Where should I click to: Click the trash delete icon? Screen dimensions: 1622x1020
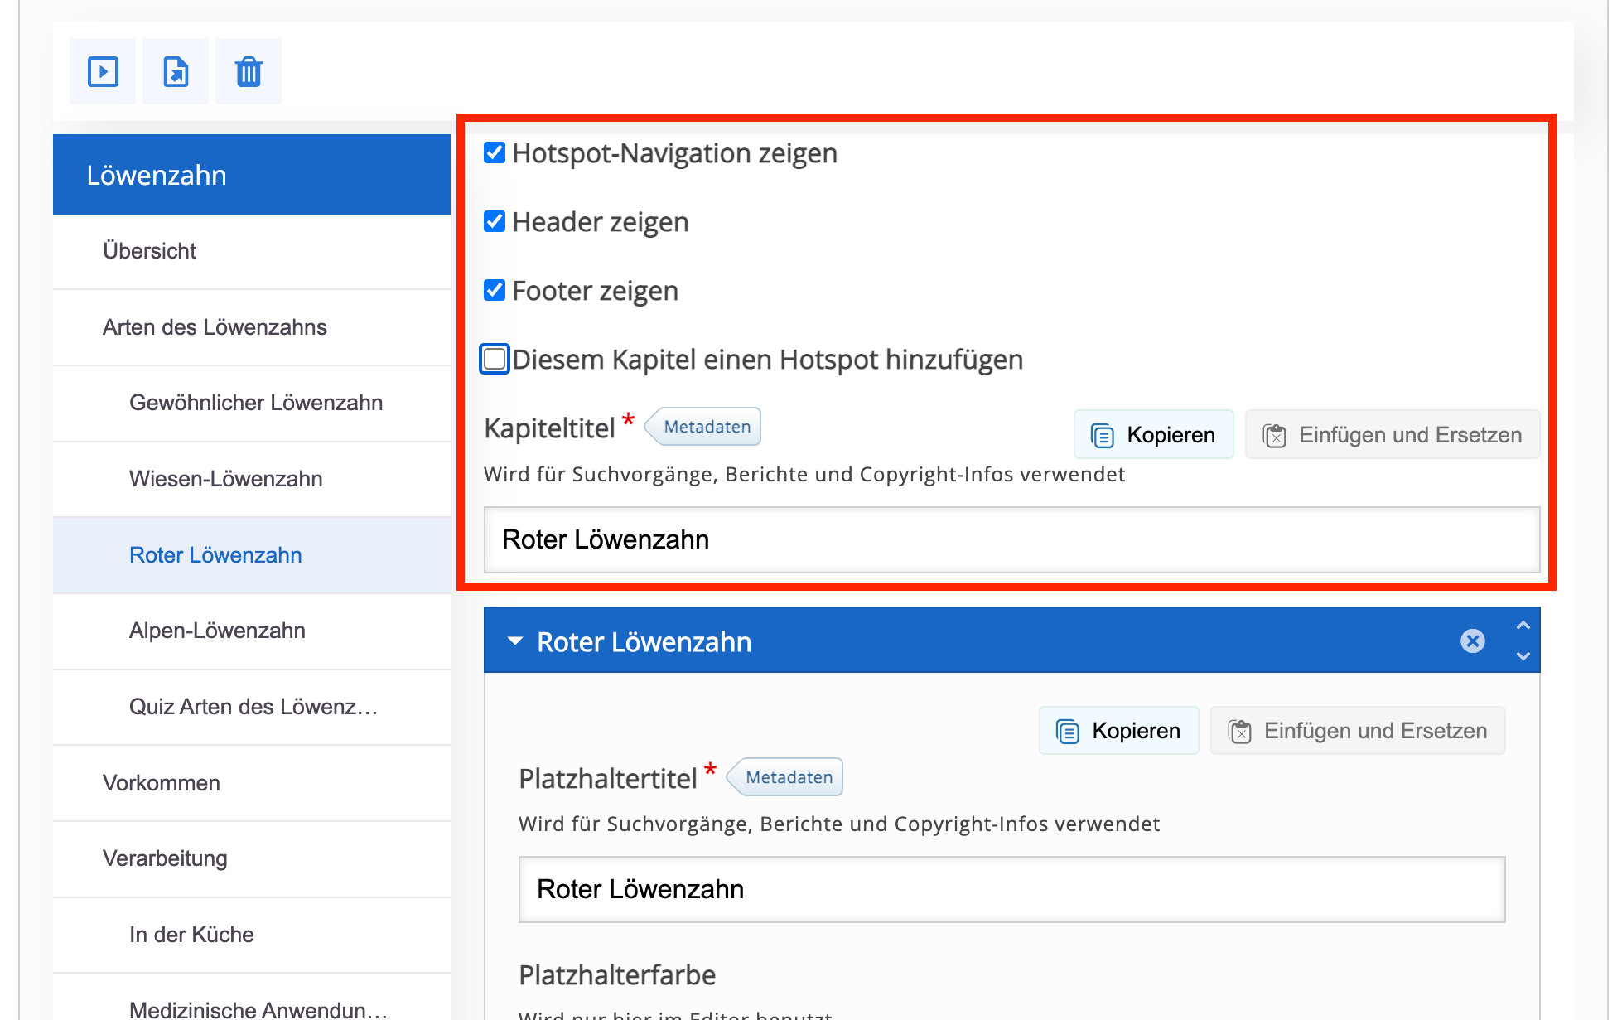click(x=249, y=71)
